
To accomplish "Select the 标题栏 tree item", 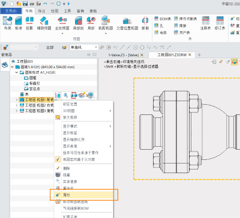I will (x=32, y=83).
